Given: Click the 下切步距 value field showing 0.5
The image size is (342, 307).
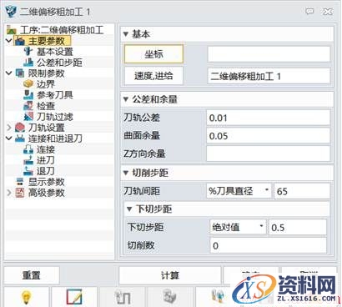Looking at the screenshot, I should [298, 227].
